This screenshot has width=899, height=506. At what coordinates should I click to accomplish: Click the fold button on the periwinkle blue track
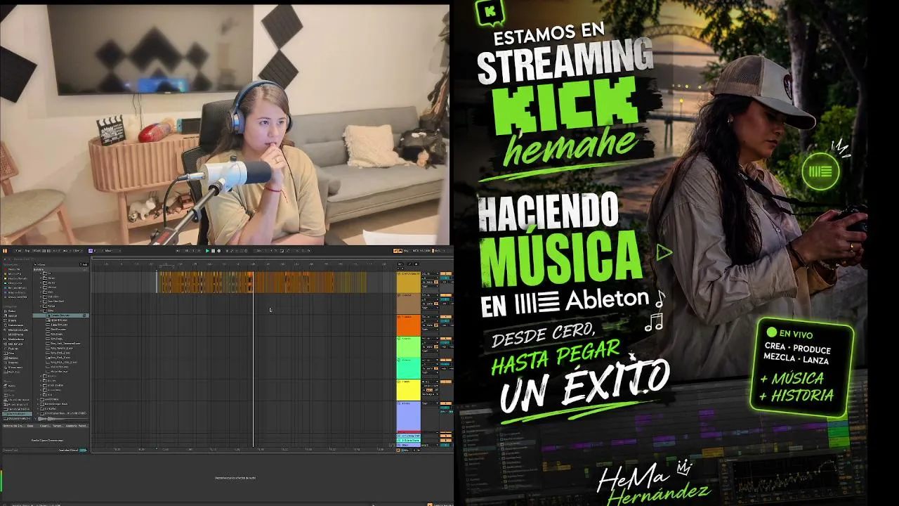[x=400, y=404]
